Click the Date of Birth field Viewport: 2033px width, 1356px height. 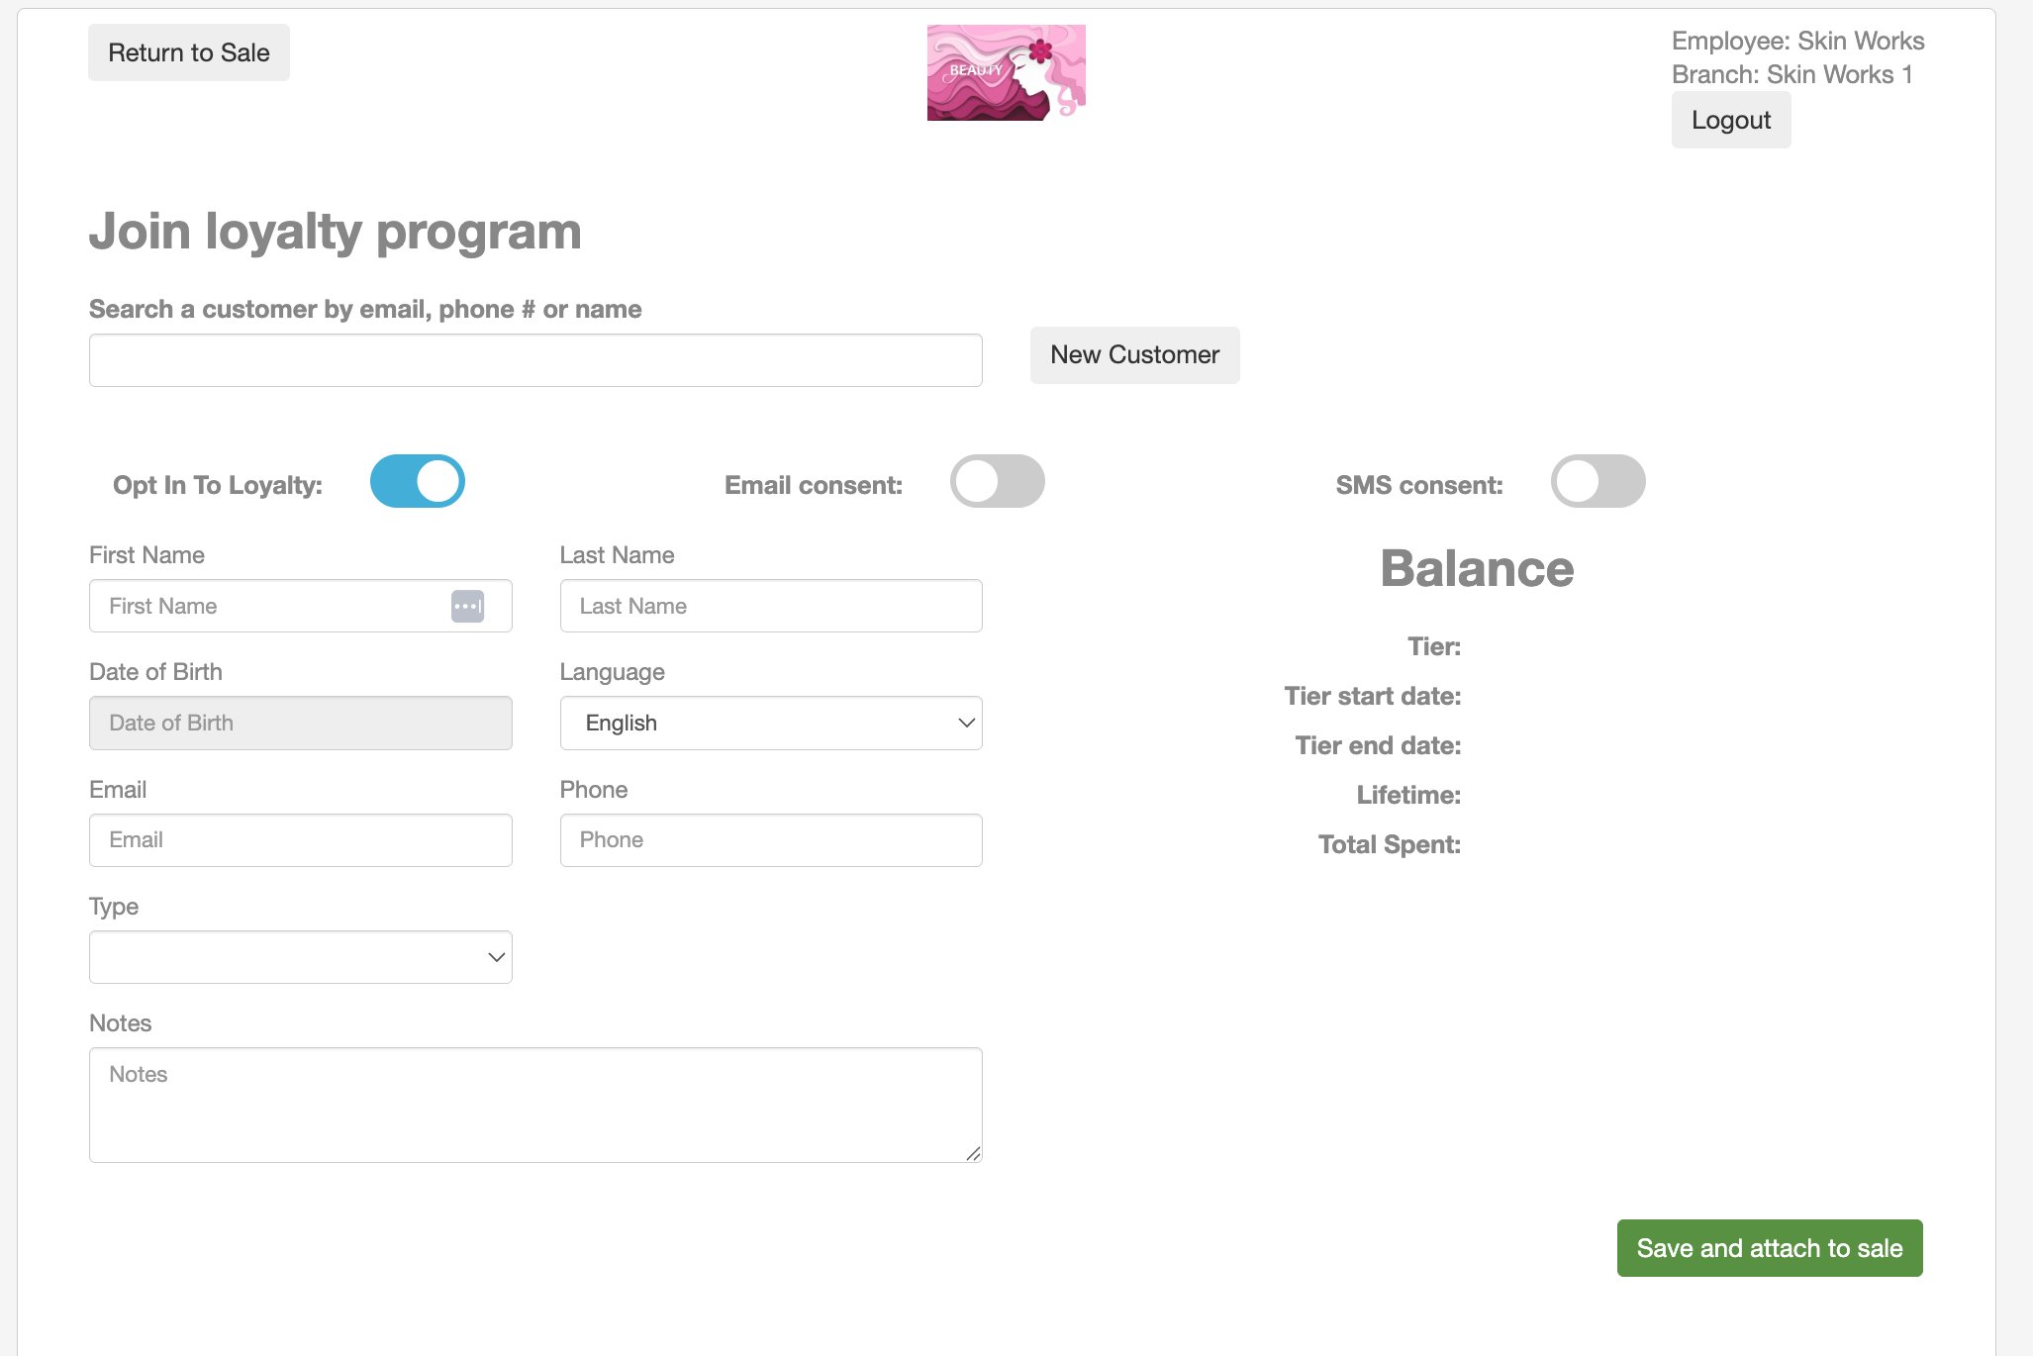tap(300, 724)
